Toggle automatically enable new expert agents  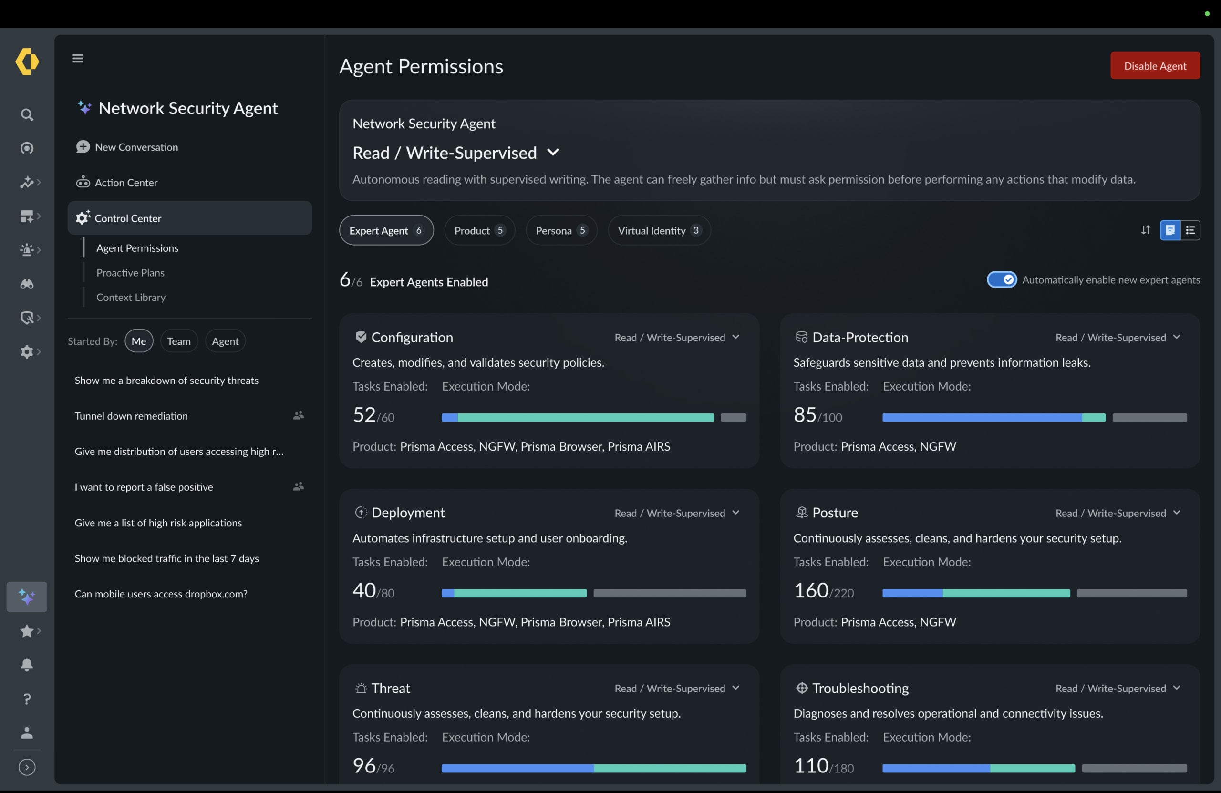click(1002, 279)
